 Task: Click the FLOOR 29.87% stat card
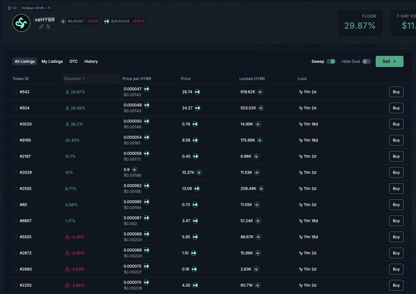[x=360, y=23]
